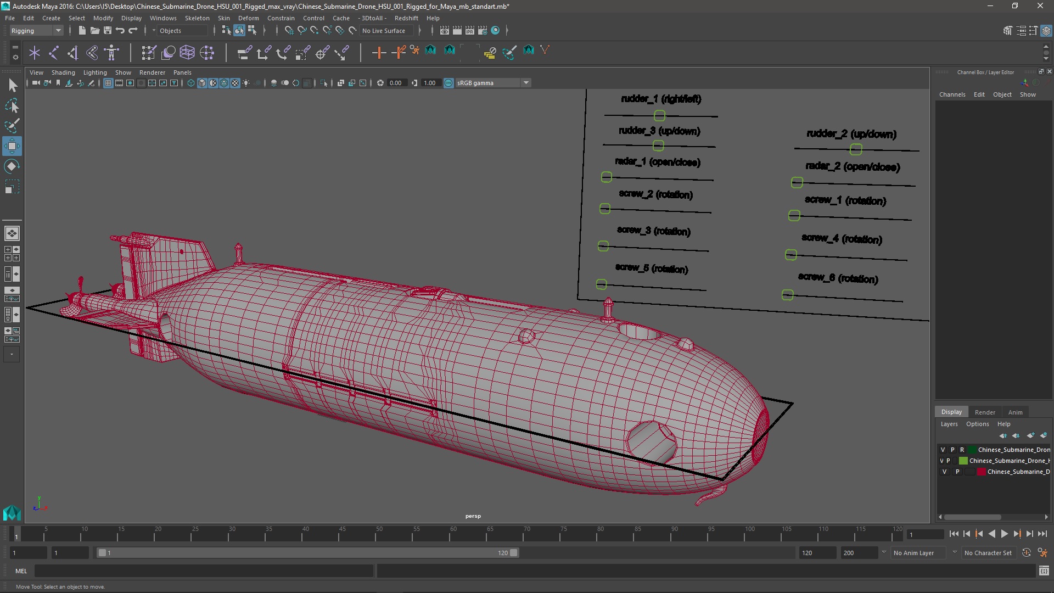
Task: Click the Create Joint tool icon
Action: pos(53,53)
